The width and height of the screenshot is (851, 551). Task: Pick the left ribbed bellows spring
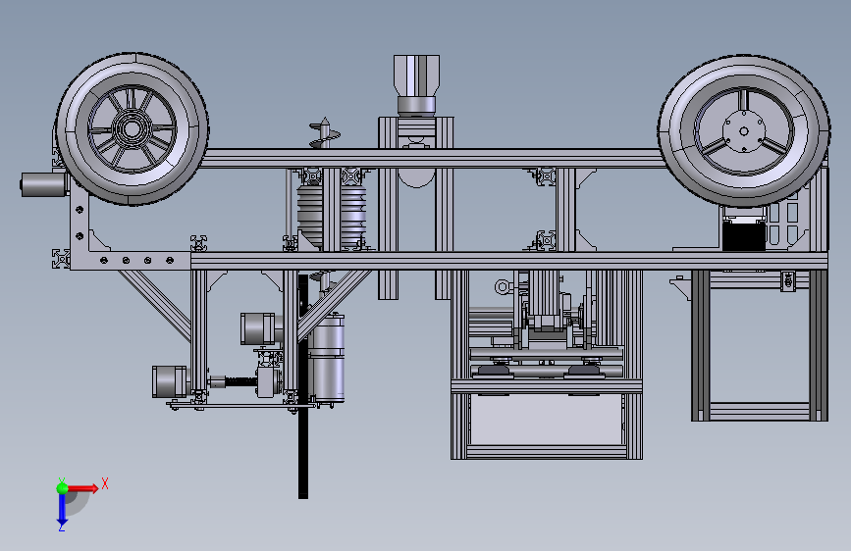pyautogui.click(x=310, y=216)
